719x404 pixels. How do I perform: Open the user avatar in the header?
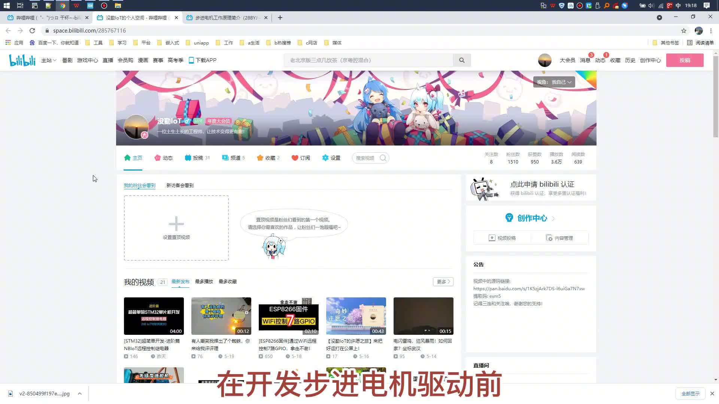coord(544,60)
